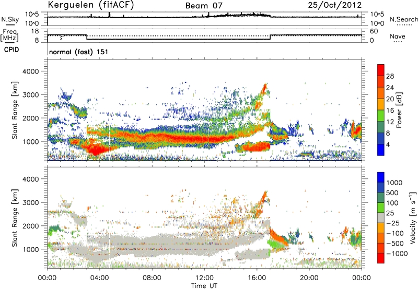Click the '-1000' tick on velocity colorbar
Viewport: 418px width, 289px height.
[397, 254]
